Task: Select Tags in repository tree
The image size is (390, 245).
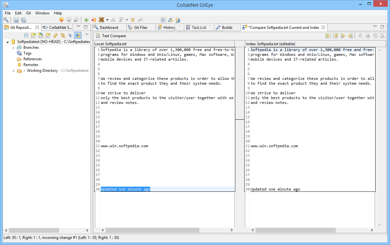Action: [27, 53]
